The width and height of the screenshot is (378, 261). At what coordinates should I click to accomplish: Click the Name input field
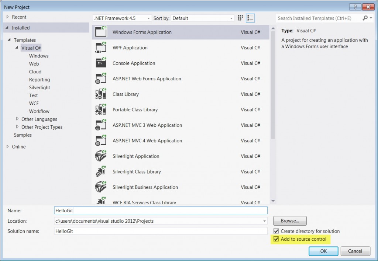tap(161, 210)
